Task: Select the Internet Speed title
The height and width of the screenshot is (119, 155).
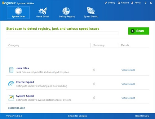Action: click(25, 82)
